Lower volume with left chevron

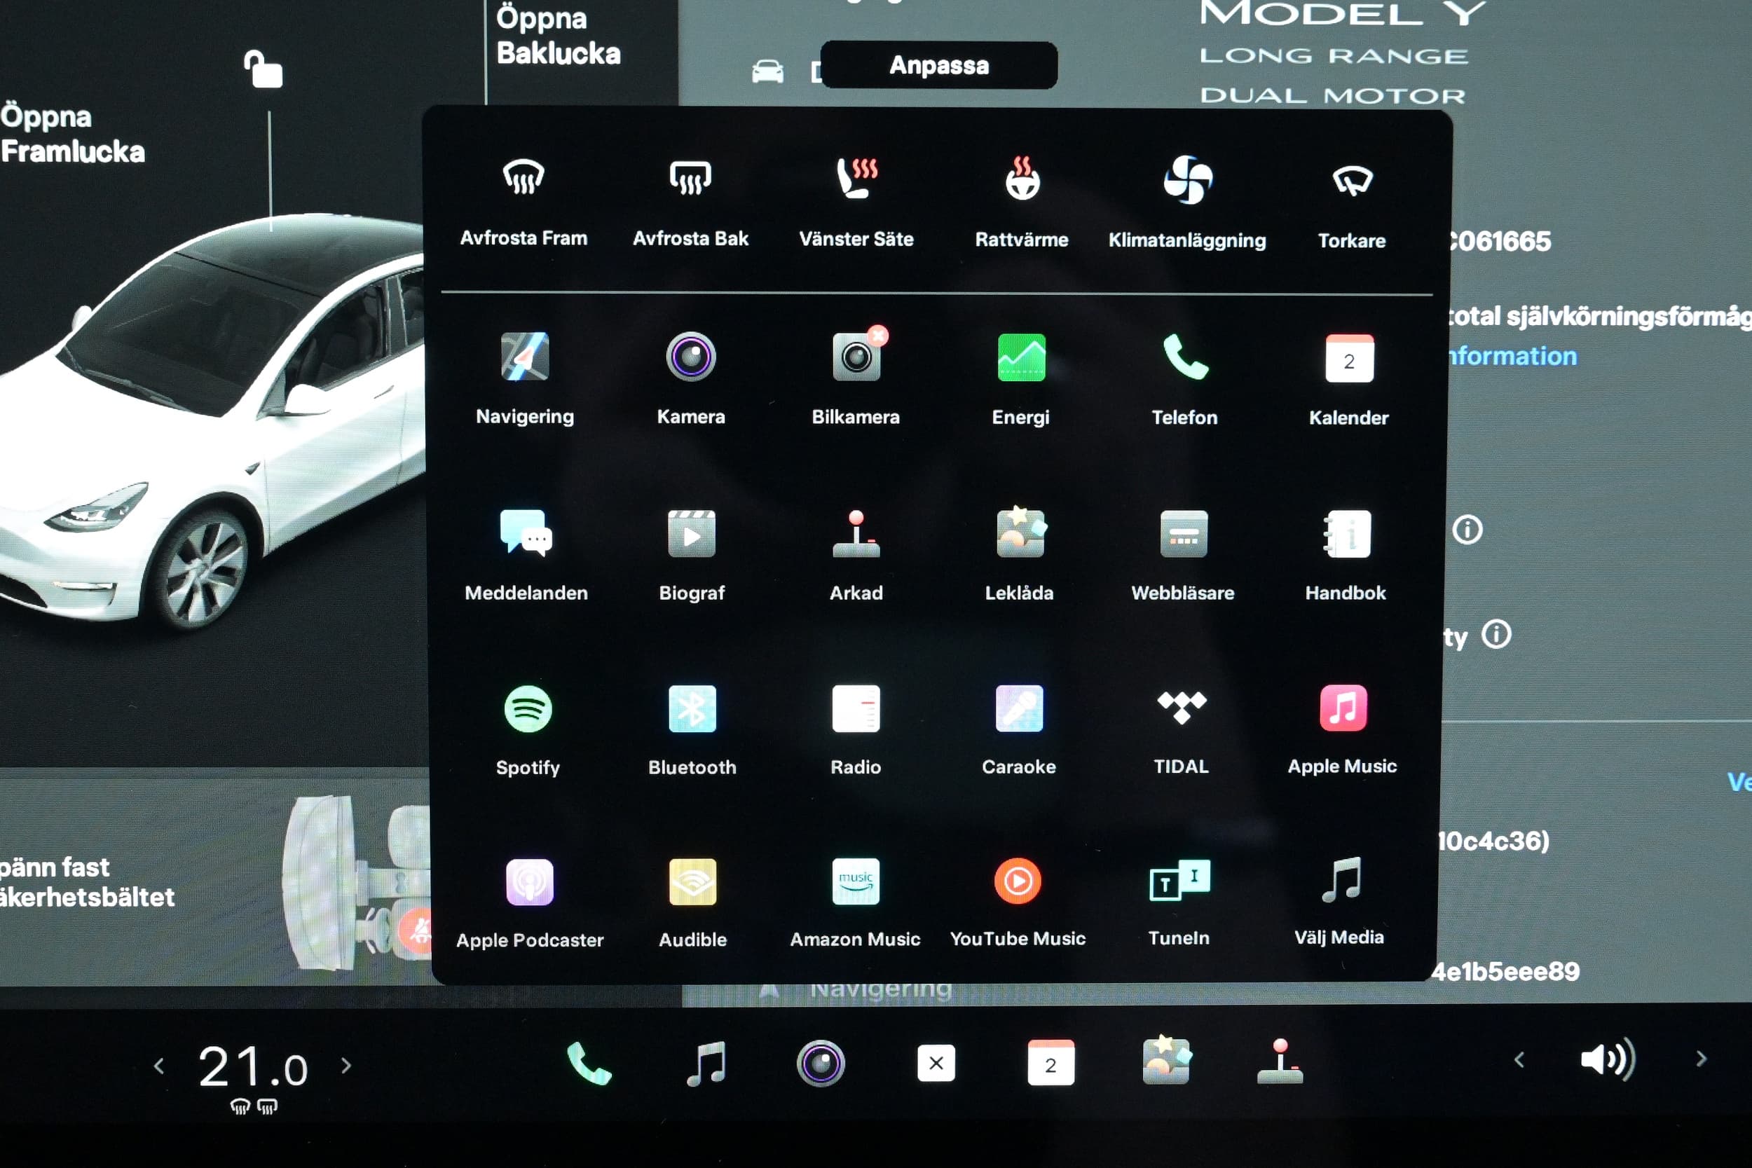tap(1519, 1060)
